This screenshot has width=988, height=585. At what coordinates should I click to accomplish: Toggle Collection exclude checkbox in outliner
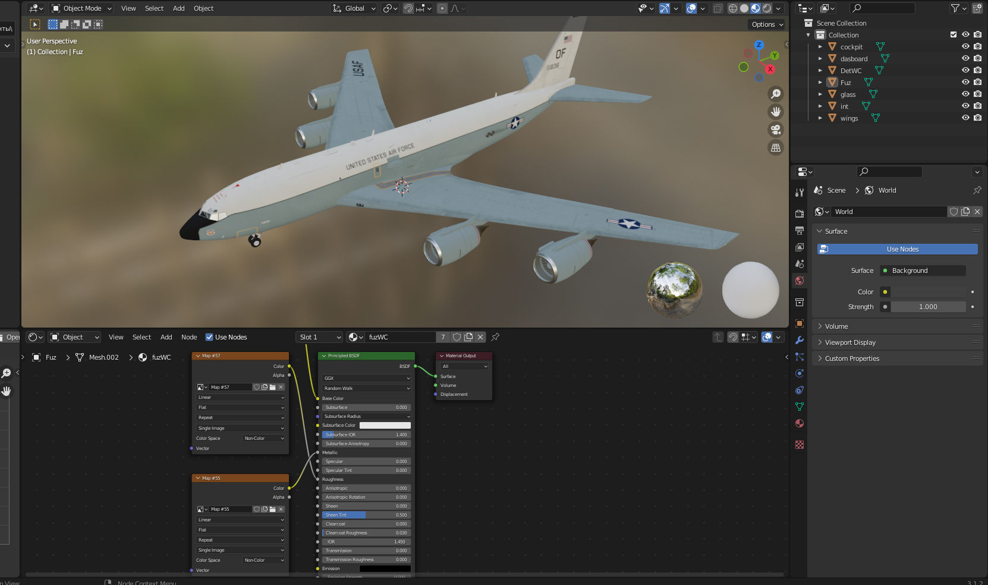click(x=954, y=35)
